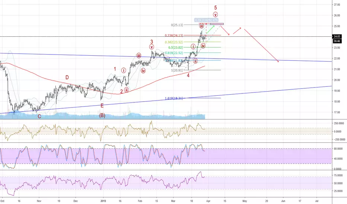This screenshot has width=347, height=204.
Task: Click the red wave label E
Action: (x=102, y=106)
